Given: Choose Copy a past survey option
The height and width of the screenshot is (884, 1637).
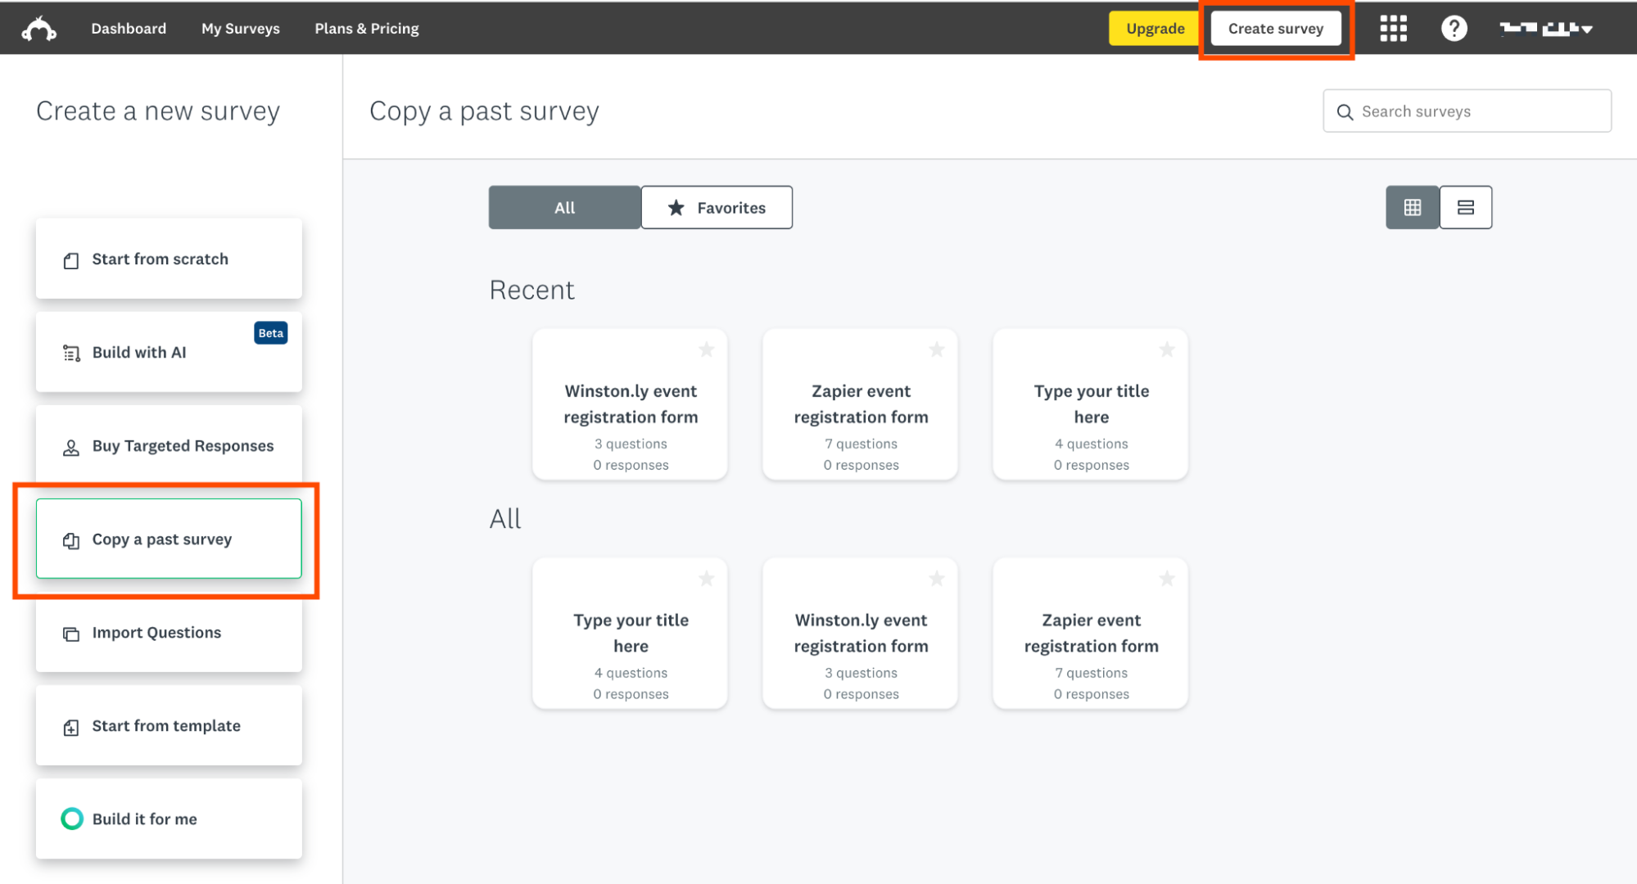Looking at the screenshot, I should (x=169, y=539).
